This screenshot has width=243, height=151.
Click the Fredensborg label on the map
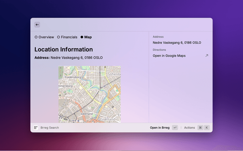[x=73, y=77]
